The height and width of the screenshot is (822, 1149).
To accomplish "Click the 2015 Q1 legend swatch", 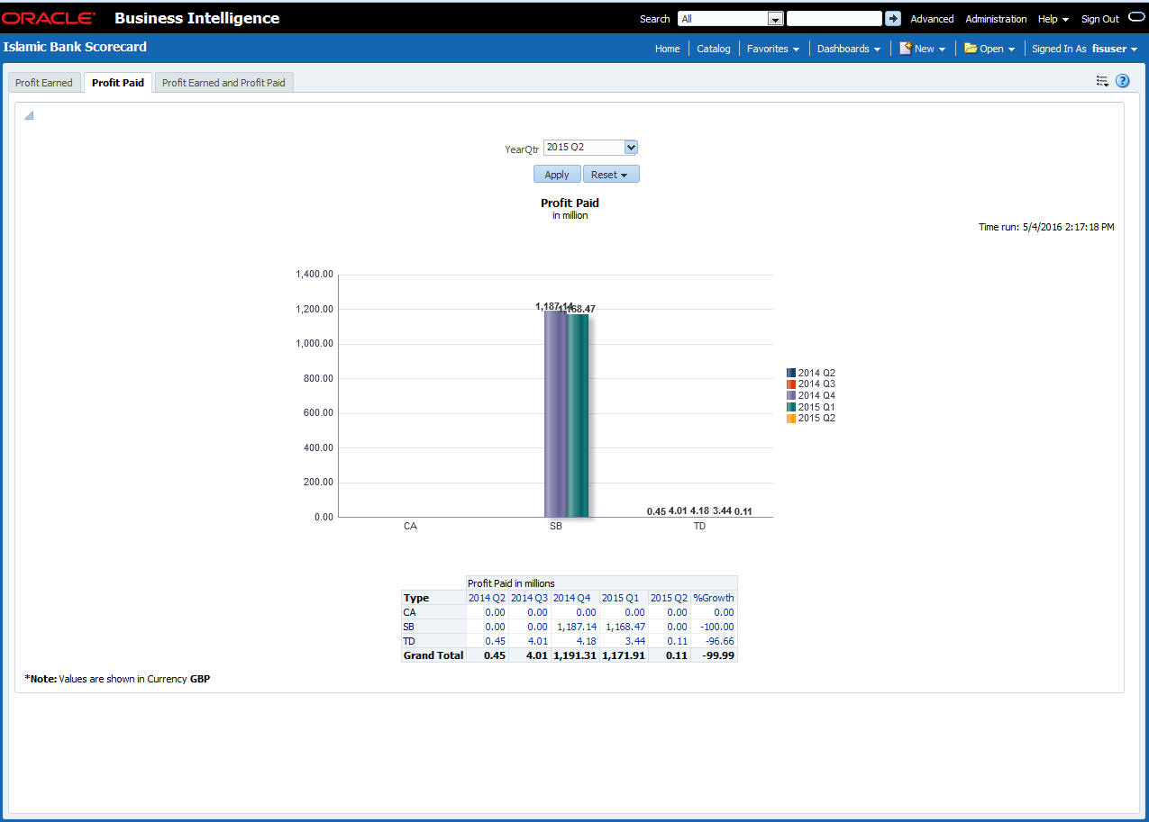I will point(791,407).
